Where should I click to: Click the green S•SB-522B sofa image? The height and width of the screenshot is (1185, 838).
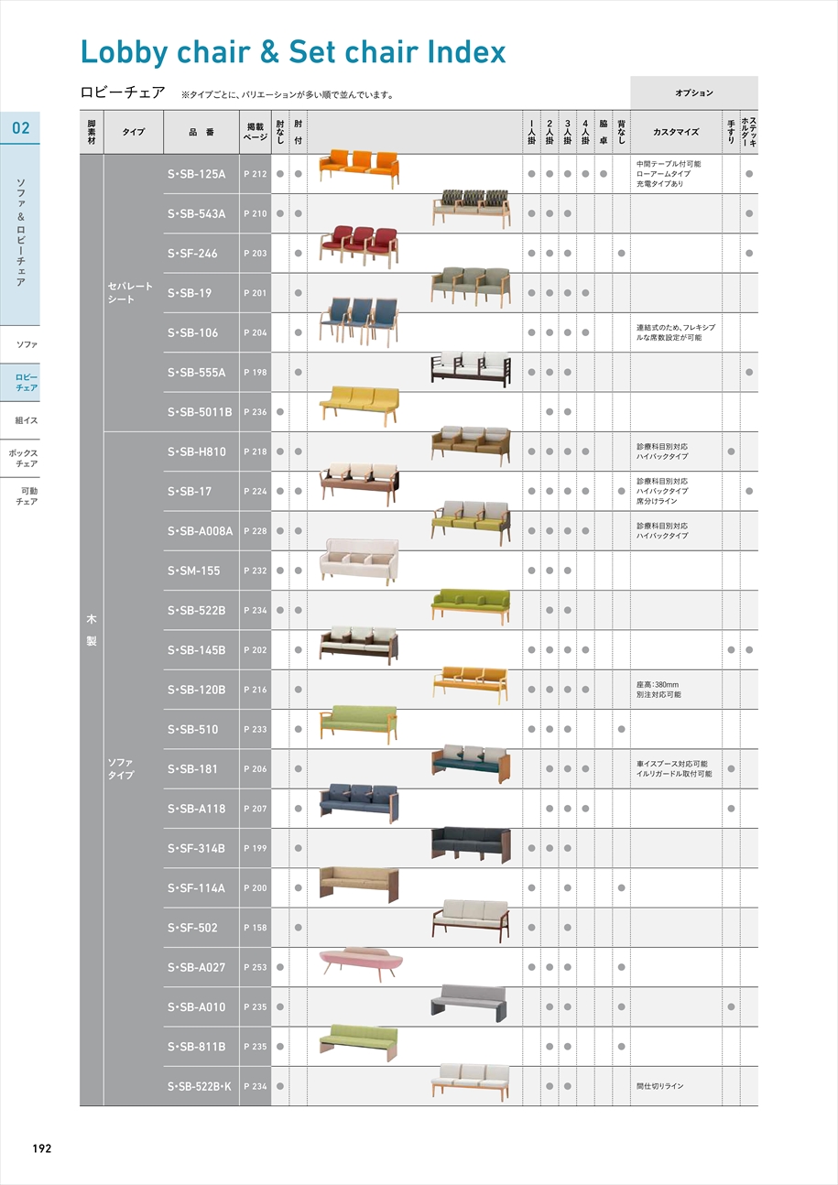[x=471, y=606]
